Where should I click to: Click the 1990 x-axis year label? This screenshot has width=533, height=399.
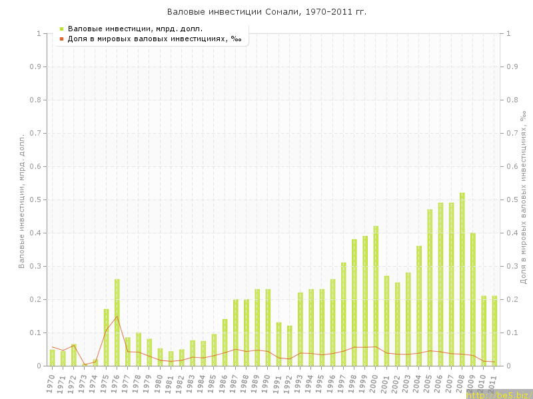point(266,383)
